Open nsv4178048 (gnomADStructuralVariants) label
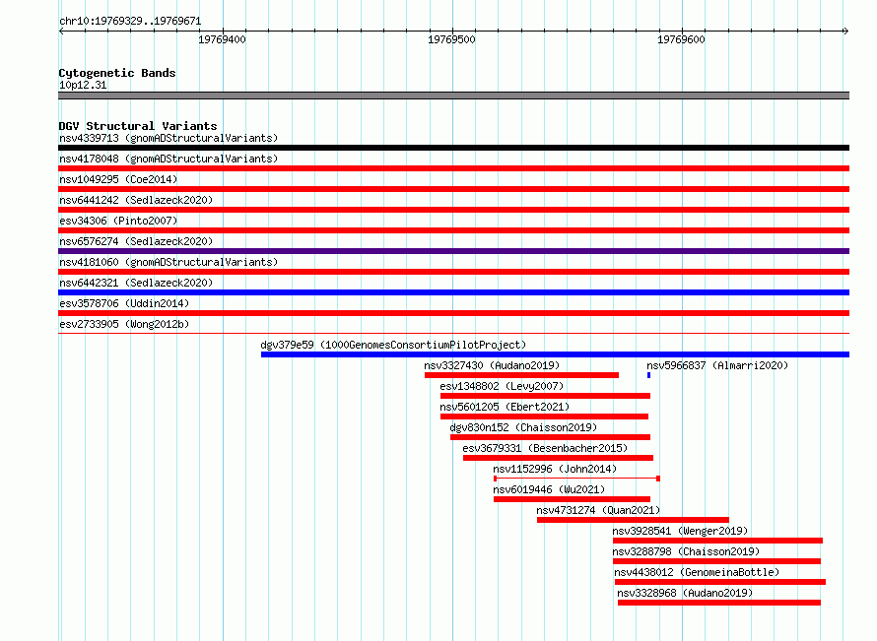 169,159
